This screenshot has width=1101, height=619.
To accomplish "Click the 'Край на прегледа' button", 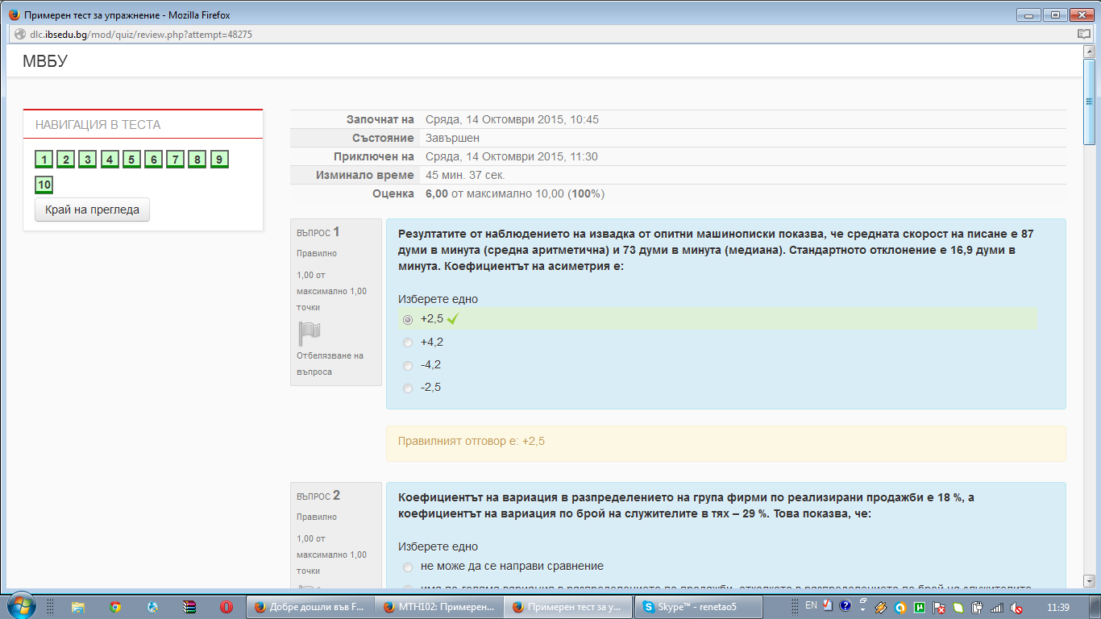I will [x=92, y=210].
